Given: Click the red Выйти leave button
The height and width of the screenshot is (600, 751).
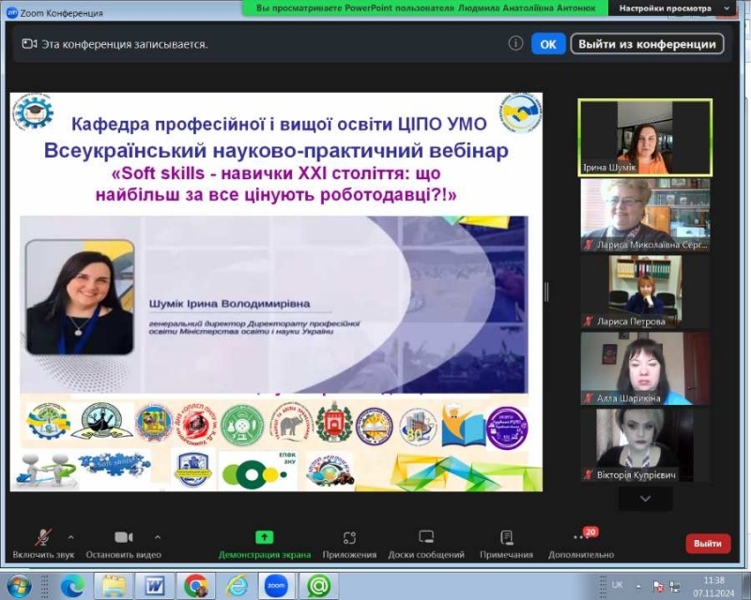Looking at the screenshot, I should (x=707, y=544).
